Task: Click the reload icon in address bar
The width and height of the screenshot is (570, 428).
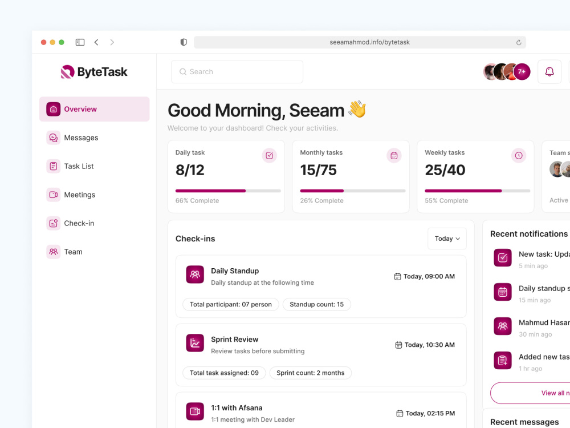Action: click(x=519, y=42)
